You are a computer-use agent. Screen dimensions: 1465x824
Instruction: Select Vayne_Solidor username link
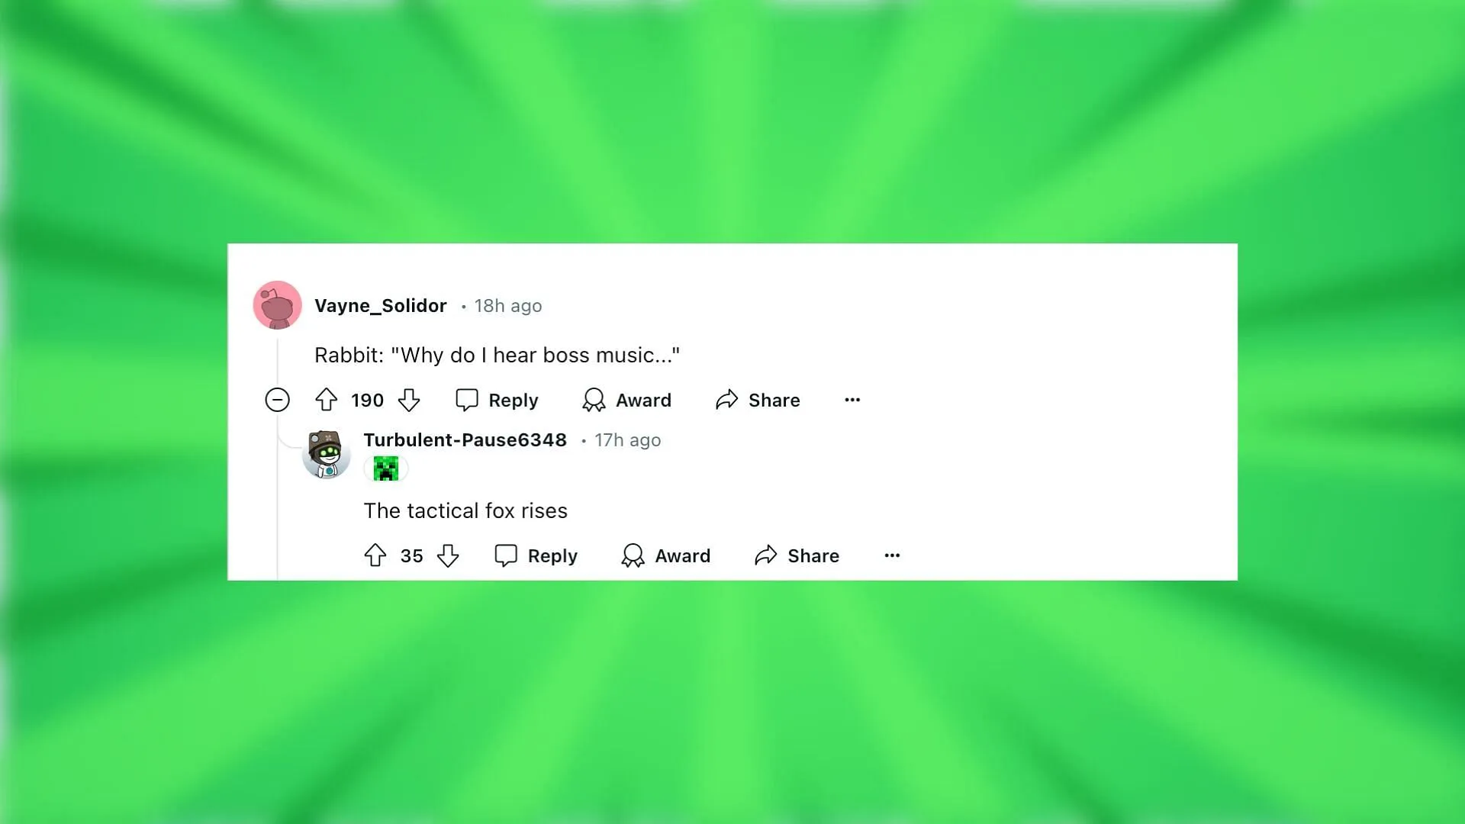379,305
